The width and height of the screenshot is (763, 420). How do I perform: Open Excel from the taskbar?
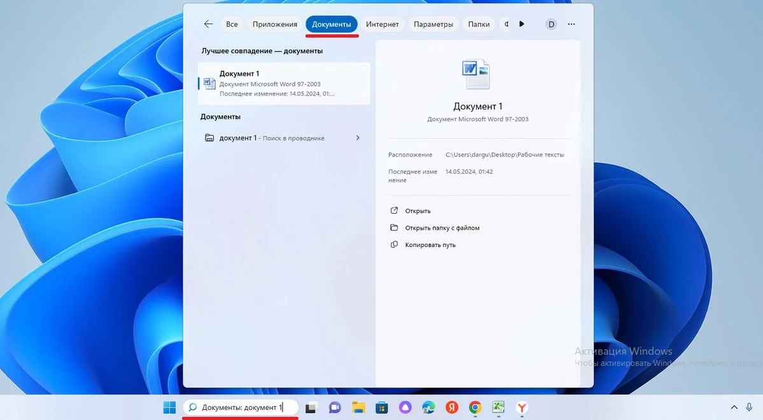point(498,407)
